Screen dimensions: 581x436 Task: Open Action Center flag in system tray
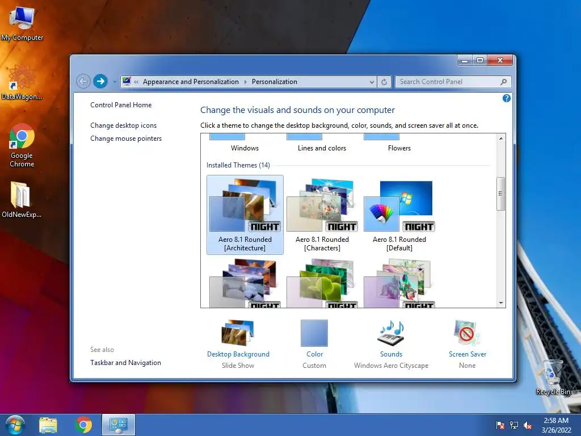pos(500,425)
